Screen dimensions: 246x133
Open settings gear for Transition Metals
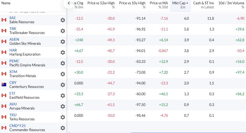[63, 74]
